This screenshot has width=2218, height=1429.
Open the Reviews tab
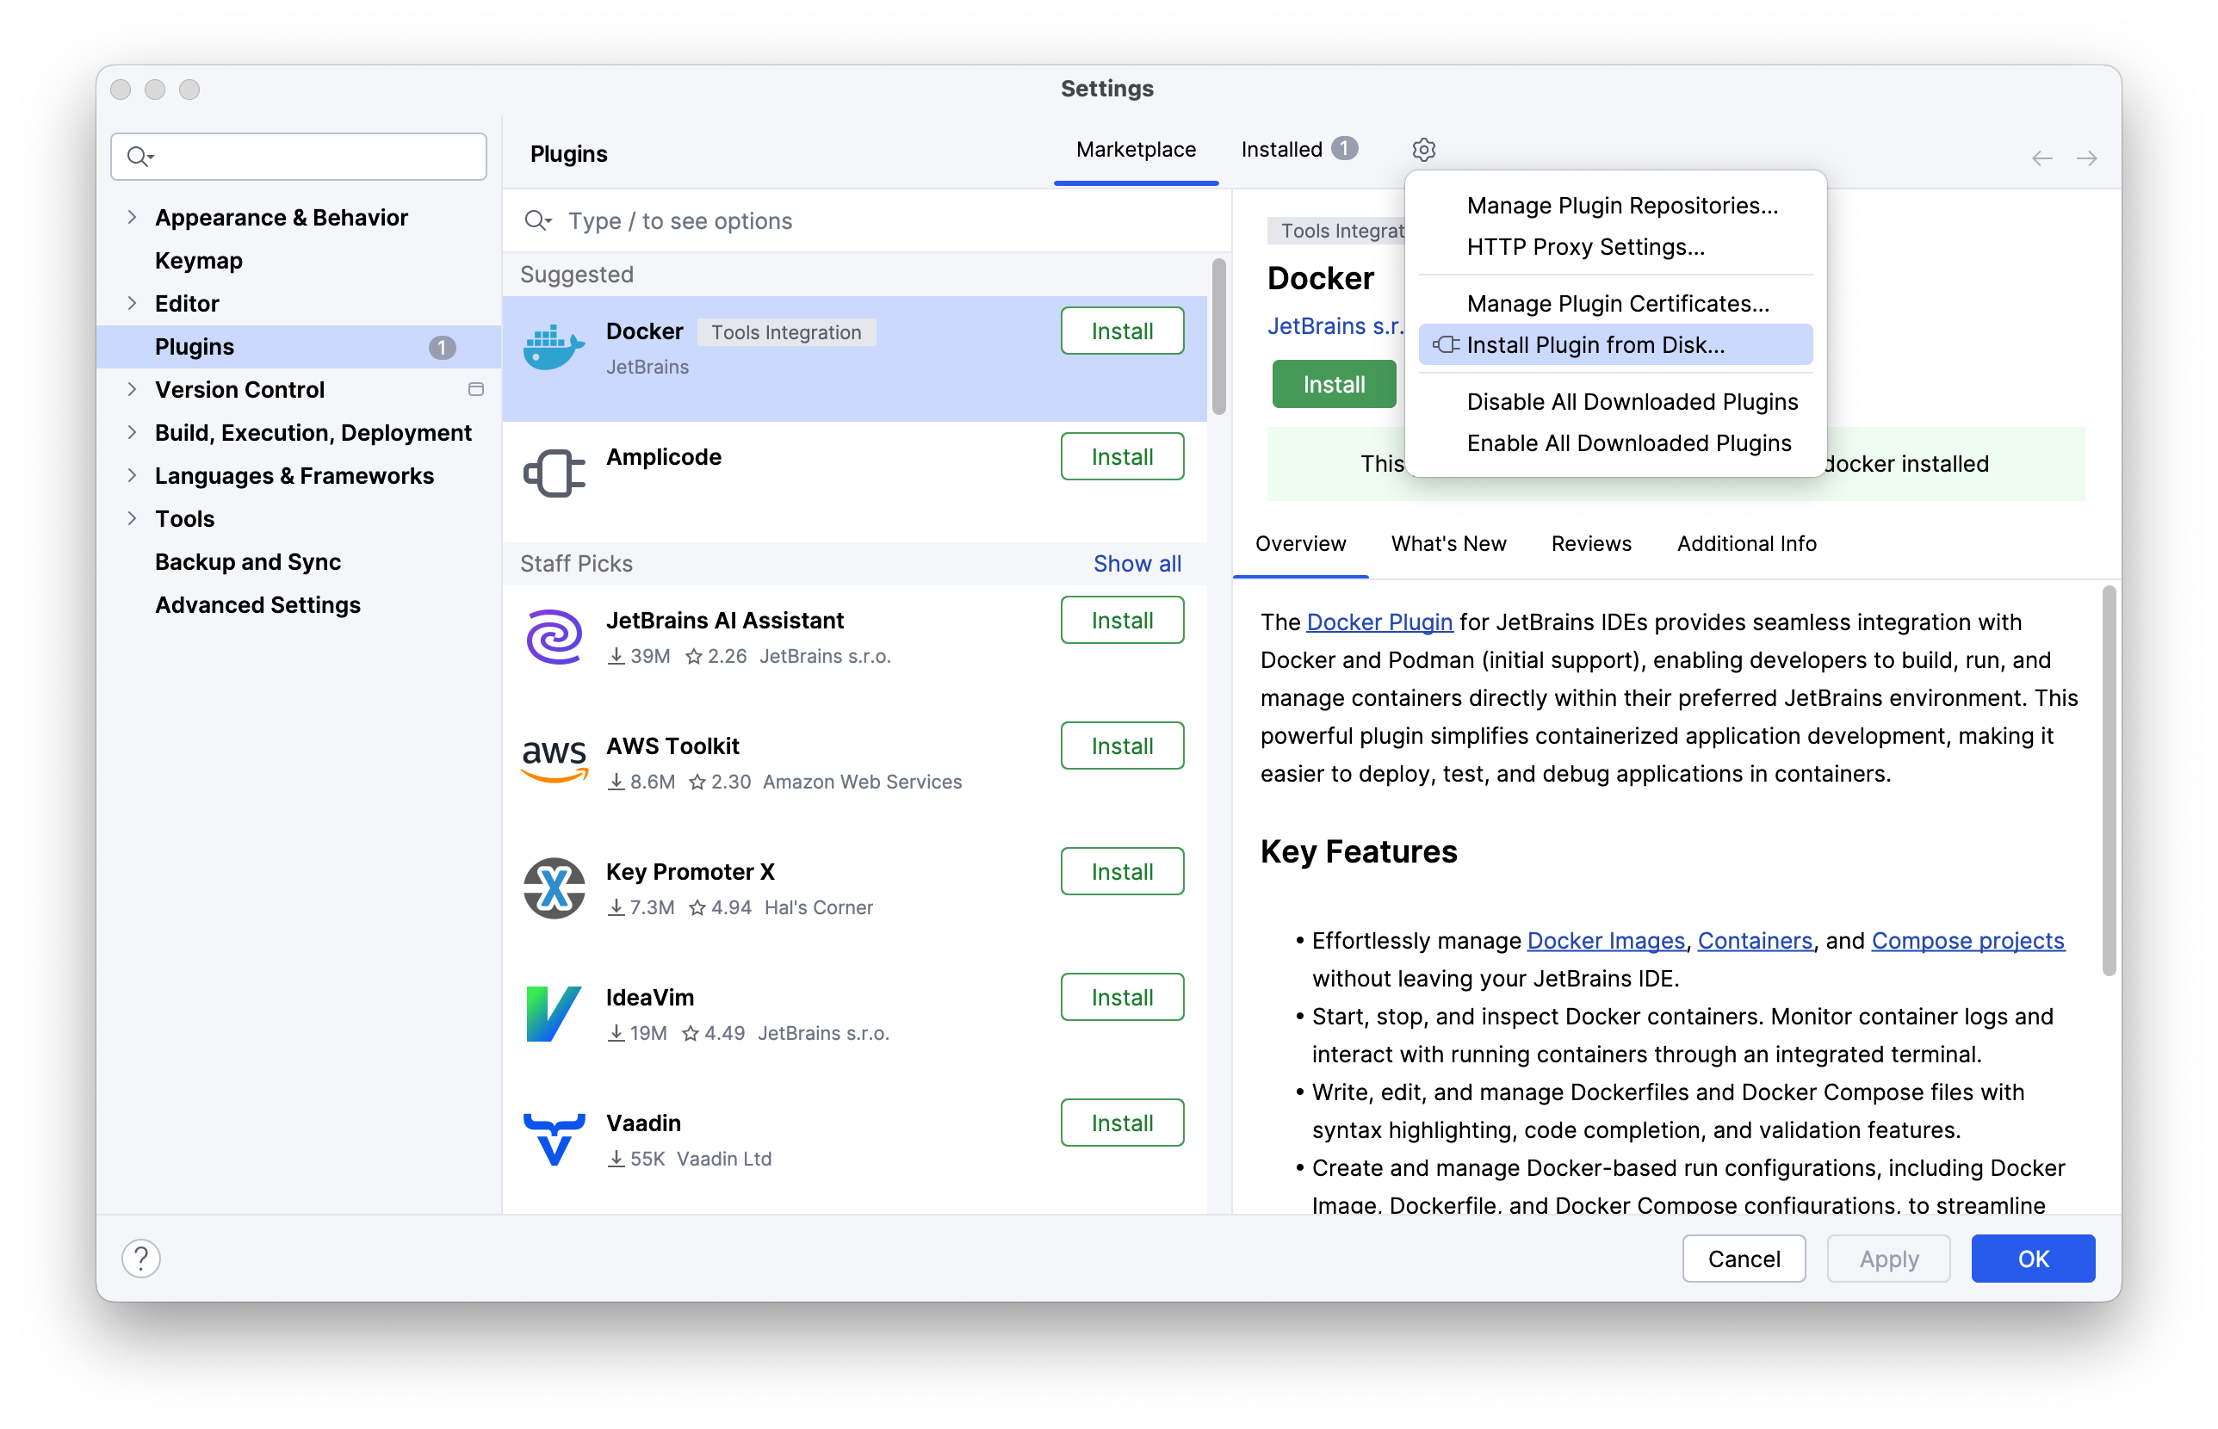(1590, 544)
